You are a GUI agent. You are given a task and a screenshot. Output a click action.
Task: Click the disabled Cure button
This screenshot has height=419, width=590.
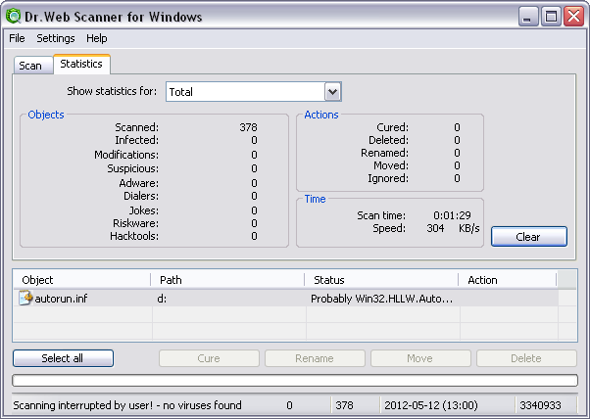coord(209,358)
